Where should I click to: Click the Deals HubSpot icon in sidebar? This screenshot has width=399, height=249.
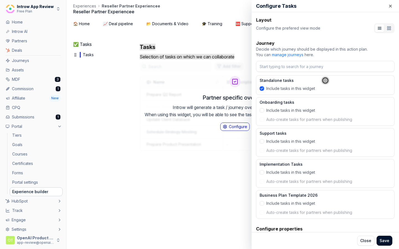8,50
